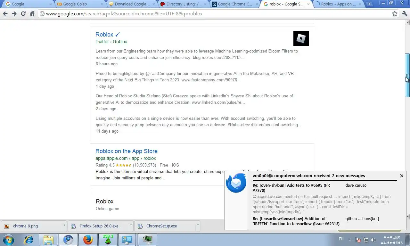
Task: Click www.fastcompany.com link in tweet
Action: pyautogui.click(x=211, y=80)
